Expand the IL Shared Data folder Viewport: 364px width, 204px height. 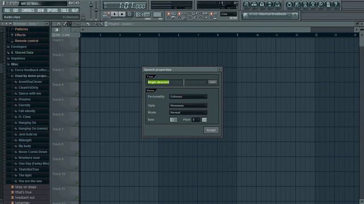pos(22,53)
